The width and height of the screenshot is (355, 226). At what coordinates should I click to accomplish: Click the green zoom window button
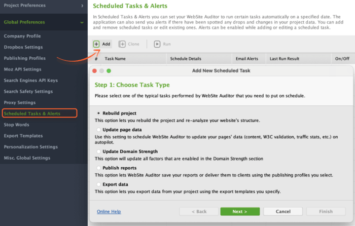(109, 71)
